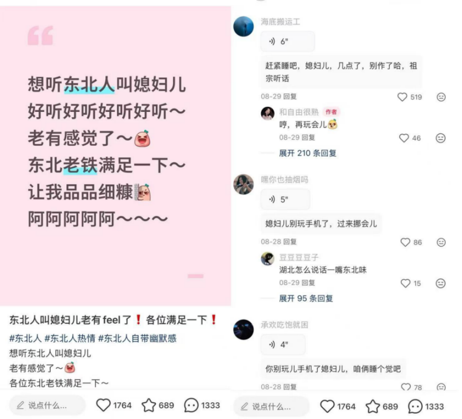Tap the dislike face beside the 86 likes
This screenshot has width=462, height=419.
(x=441, y=242)
